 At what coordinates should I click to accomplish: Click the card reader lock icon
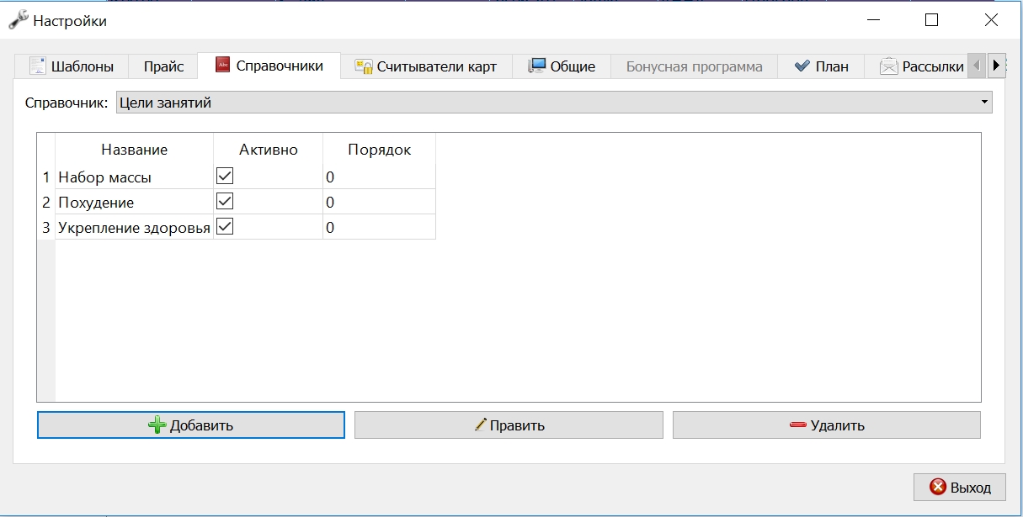tap(363, 66)
